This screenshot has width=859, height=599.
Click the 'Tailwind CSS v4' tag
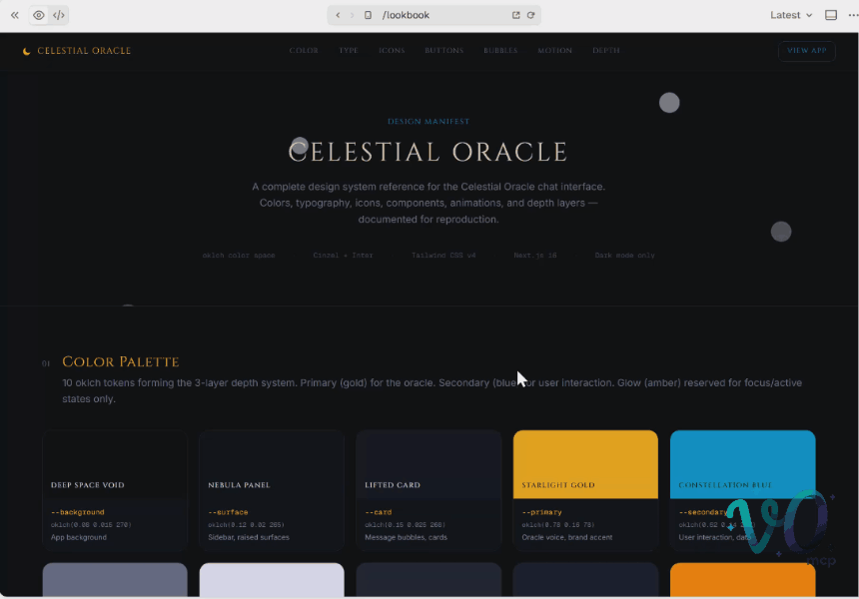coord(443,256)
